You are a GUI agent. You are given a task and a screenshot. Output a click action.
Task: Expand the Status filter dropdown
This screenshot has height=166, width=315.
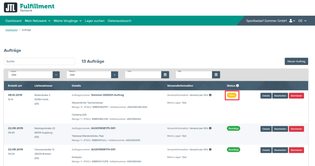(114, 75)
